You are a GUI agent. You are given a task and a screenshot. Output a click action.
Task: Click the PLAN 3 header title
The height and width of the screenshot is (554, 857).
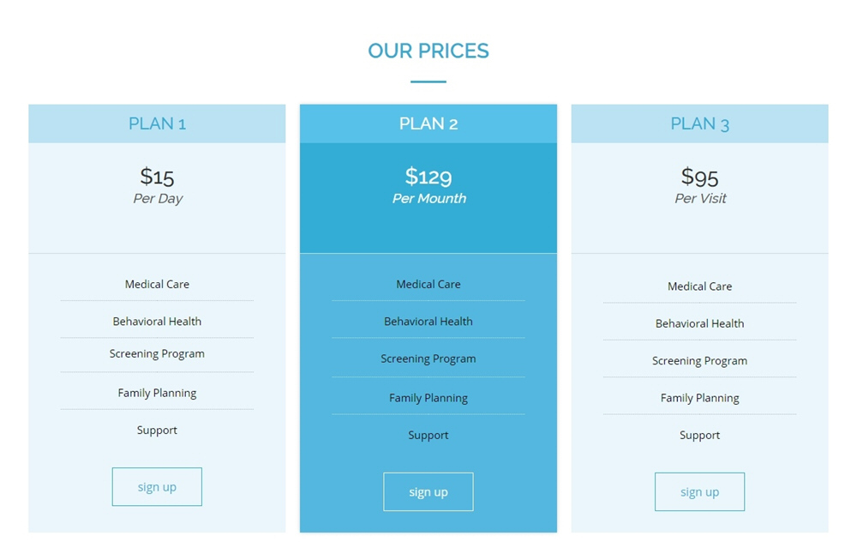[699, 123]
